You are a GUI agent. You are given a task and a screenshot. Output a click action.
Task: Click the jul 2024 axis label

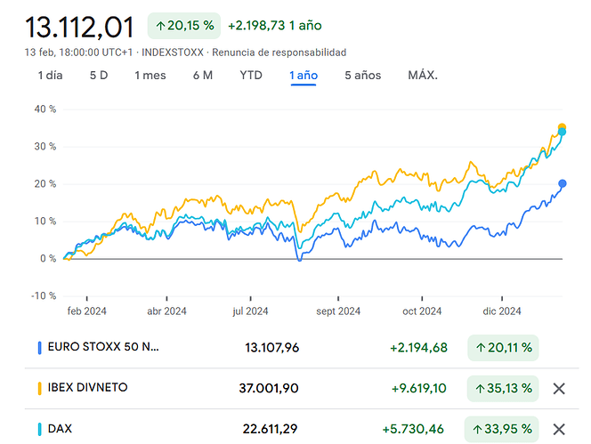coord(250,311)
